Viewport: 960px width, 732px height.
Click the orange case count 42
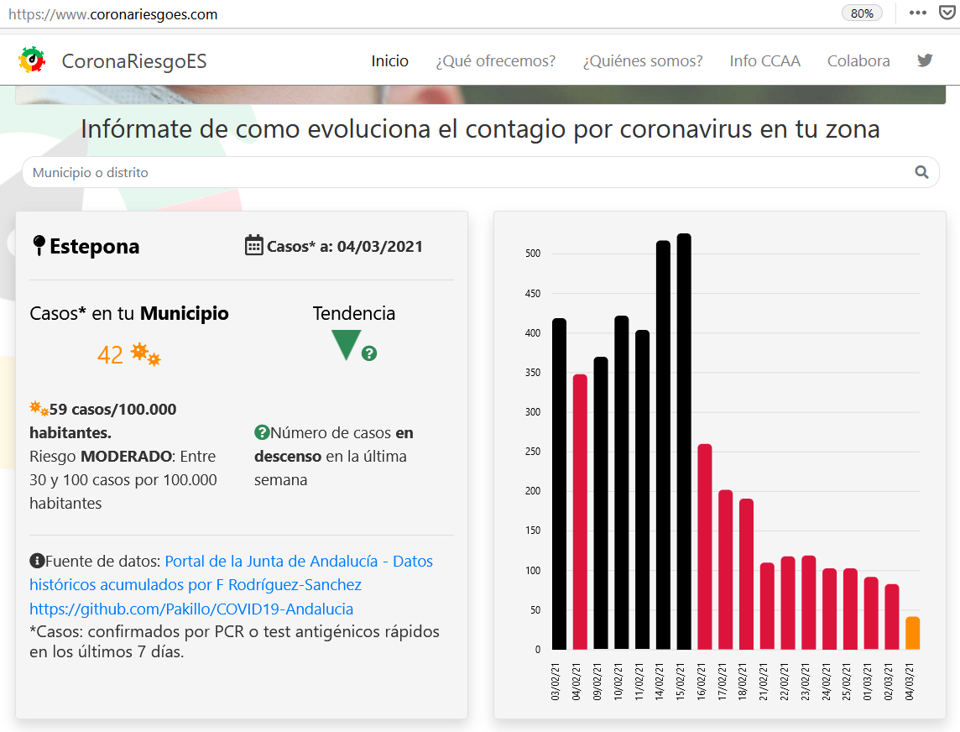(110, 355)
